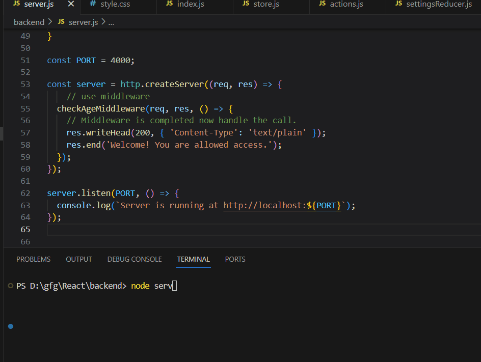Image resolution: width=481 pixels, height=362 pixels.
Task: Open the DEBUG CONSOLE panel
Action: pyautogui.click(x=135, y=259)
